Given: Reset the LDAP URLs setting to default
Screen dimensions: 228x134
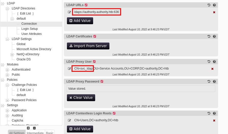Looking at the screenshot, I should [x=209, y=5].
